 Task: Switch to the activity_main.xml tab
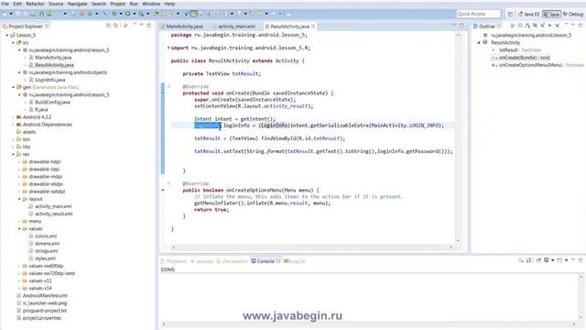tap(233, 27)
